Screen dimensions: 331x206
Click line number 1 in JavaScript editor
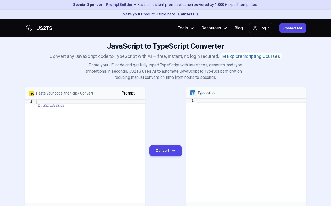pos(31,102)
